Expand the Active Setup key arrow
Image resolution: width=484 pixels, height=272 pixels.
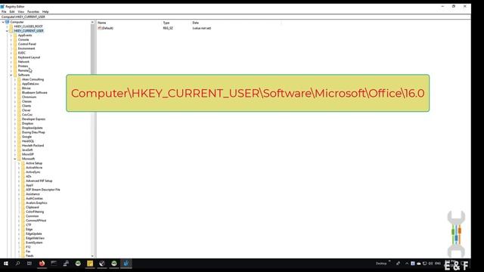pos(19,163)
